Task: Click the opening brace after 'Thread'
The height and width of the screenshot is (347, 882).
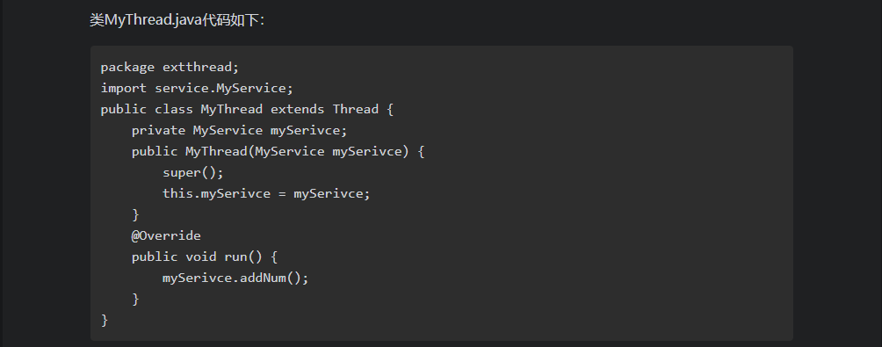Action: click(390, 109)
